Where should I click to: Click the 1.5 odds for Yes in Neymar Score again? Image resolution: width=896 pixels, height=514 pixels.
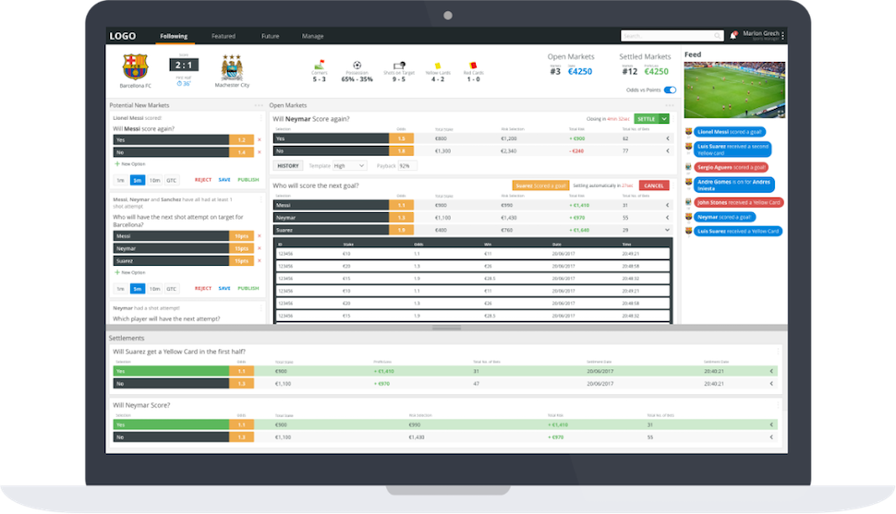401,138
